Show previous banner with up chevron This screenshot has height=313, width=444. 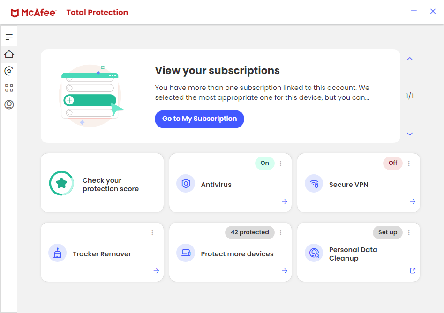pos(410,59)
